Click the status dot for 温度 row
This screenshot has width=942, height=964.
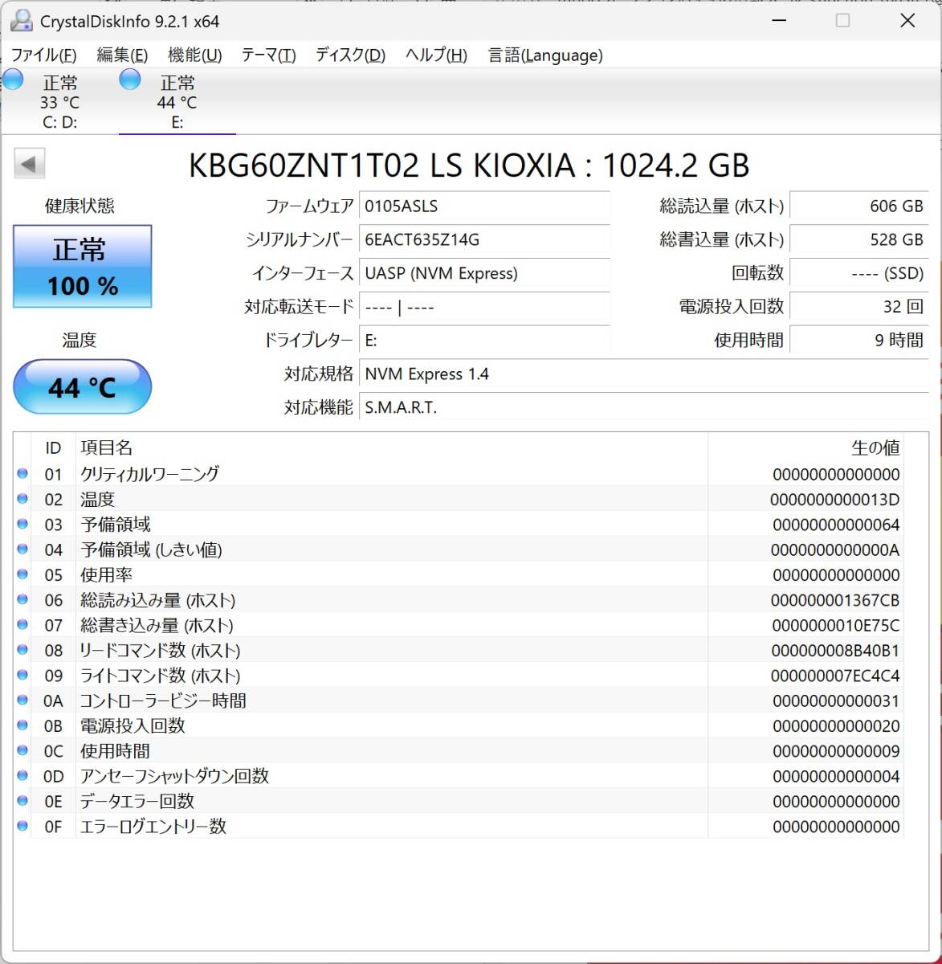pos(22,499)
